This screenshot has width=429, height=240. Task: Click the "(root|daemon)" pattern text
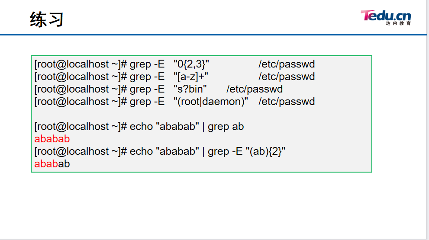point(211,102)
